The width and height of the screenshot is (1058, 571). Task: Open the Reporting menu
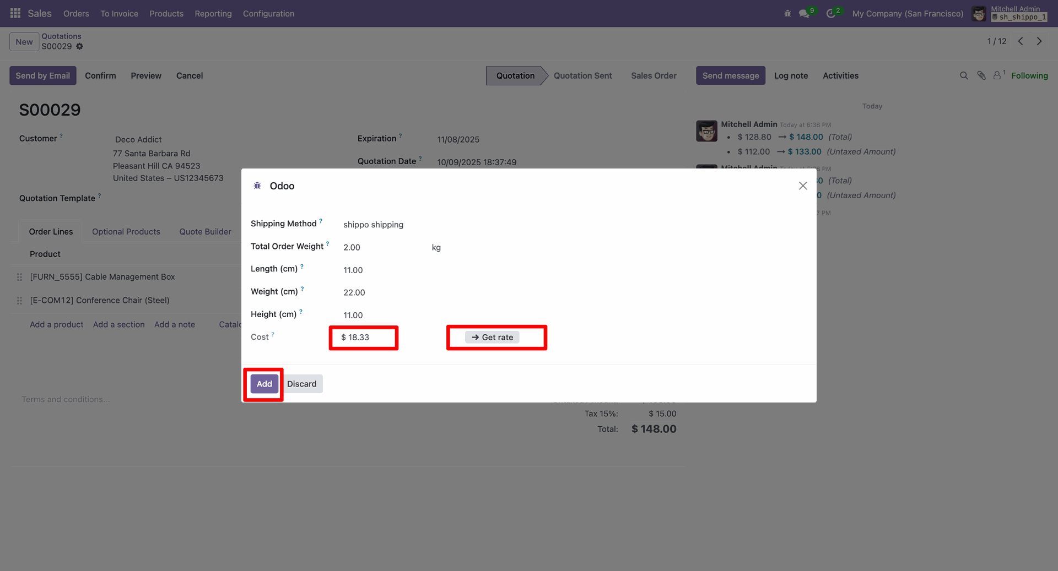(x=213, y=13)
